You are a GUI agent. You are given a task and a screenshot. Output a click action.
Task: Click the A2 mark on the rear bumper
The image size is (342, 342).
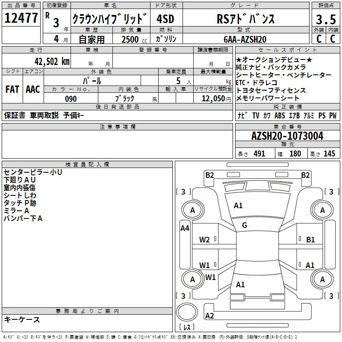(x=209, y=315)
